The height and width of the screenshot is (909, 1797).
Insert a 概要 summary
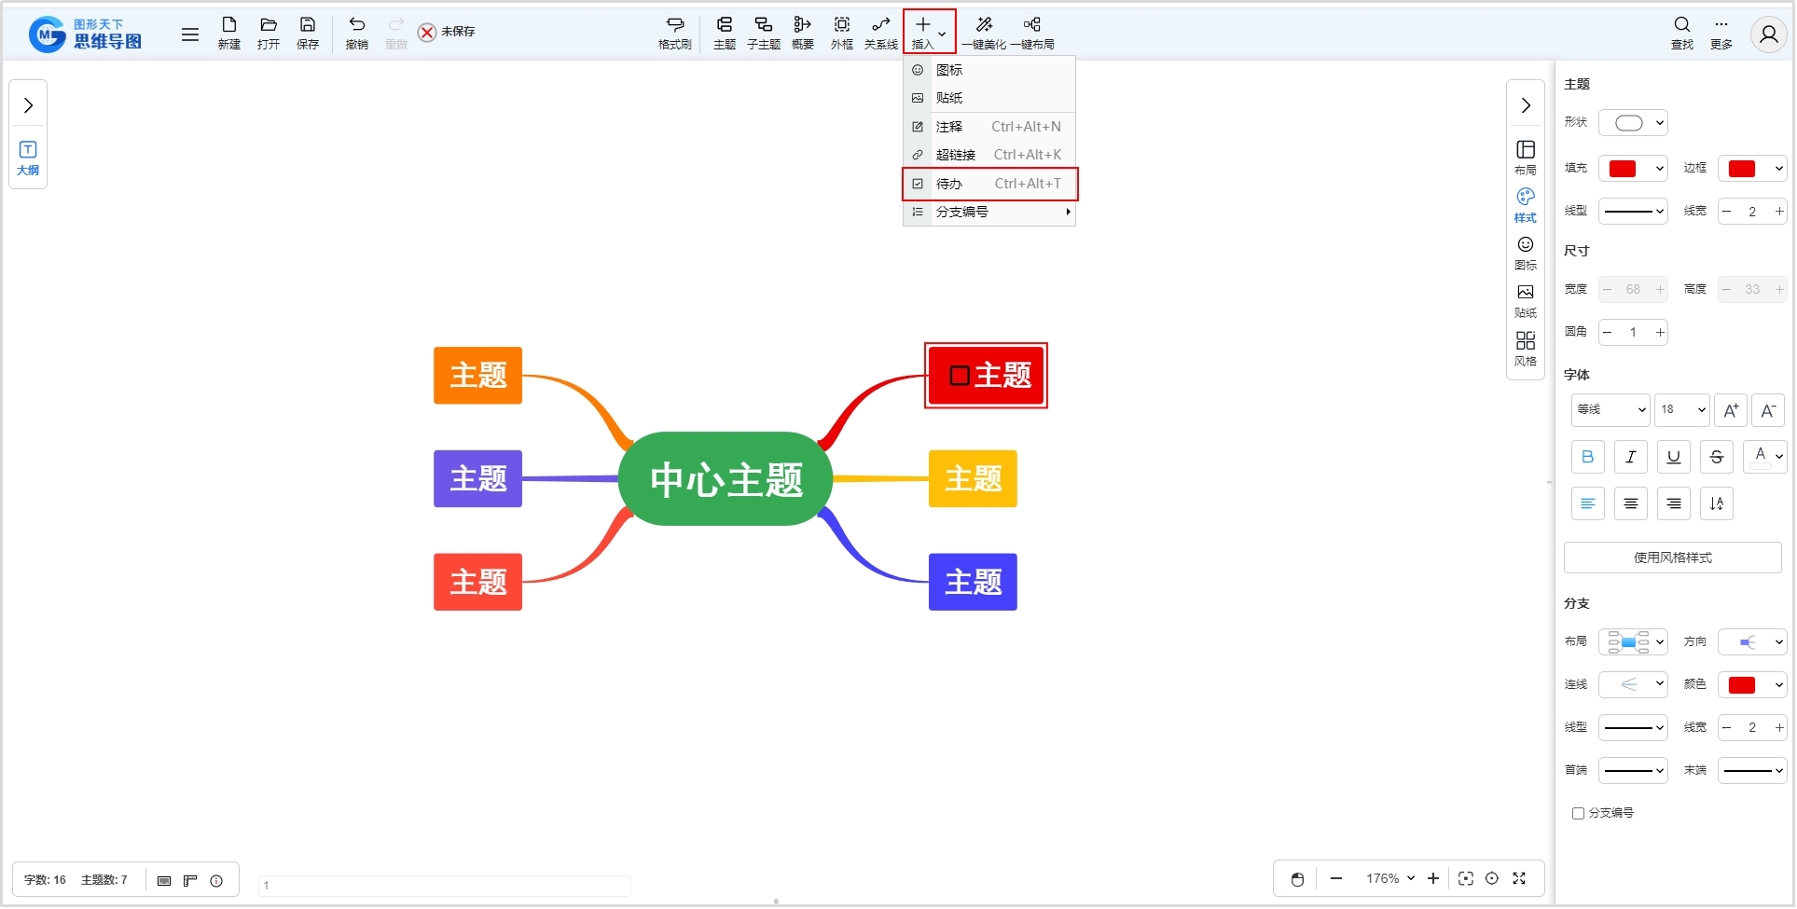803,33
